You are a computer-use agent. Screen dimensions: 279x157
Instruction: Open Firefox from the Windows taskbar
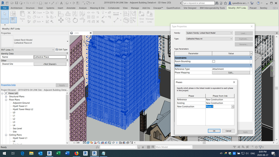click(x=76, y=153)
